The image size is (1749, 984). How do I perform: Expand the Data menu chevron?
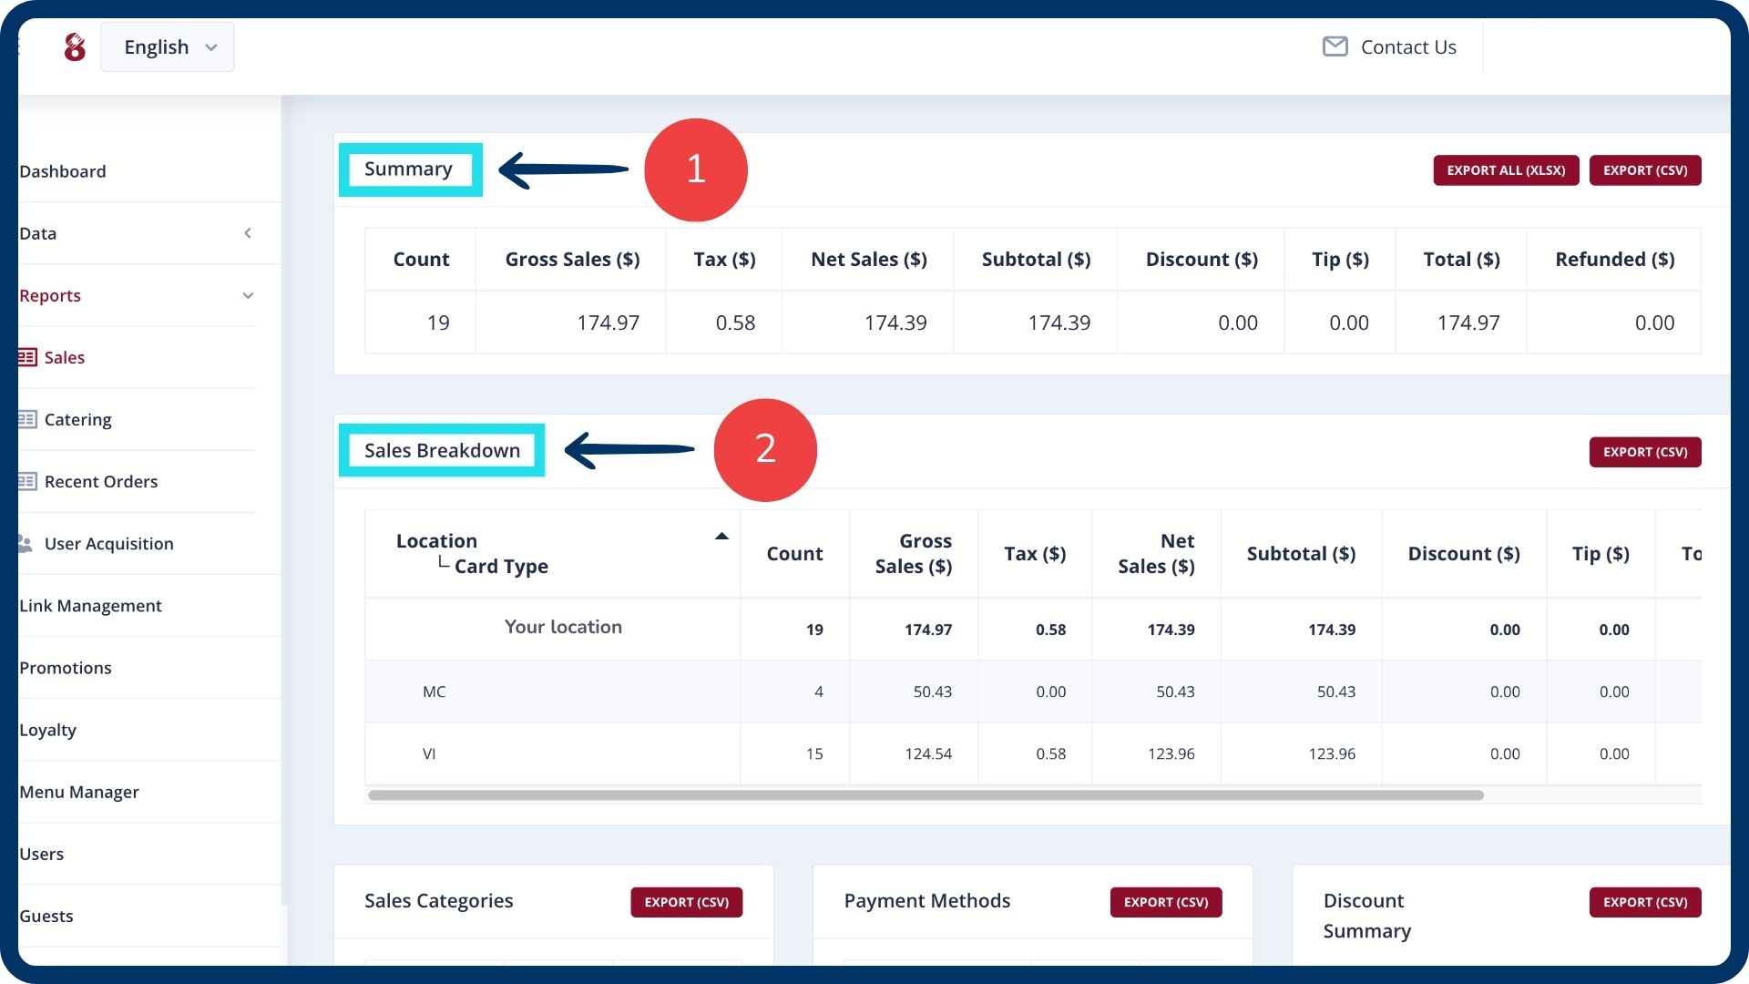248,233
